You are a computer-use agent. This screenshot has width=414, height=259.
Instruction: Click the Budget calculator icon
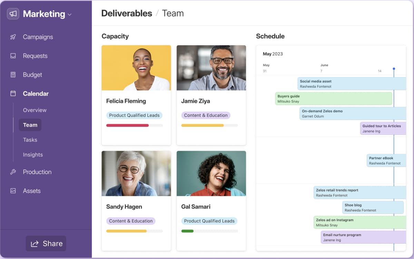(13, 75)
